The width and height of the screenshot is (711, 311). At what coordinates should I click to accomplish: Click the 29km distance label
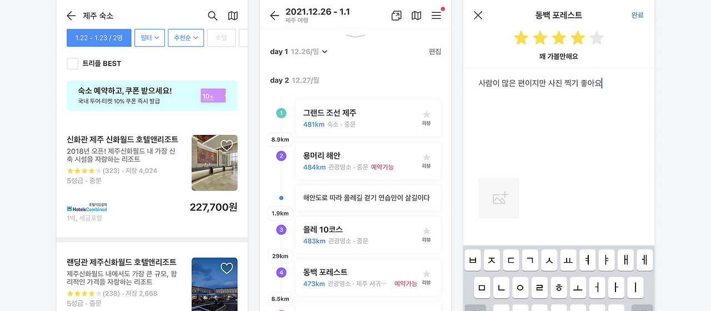pos(279,256)
